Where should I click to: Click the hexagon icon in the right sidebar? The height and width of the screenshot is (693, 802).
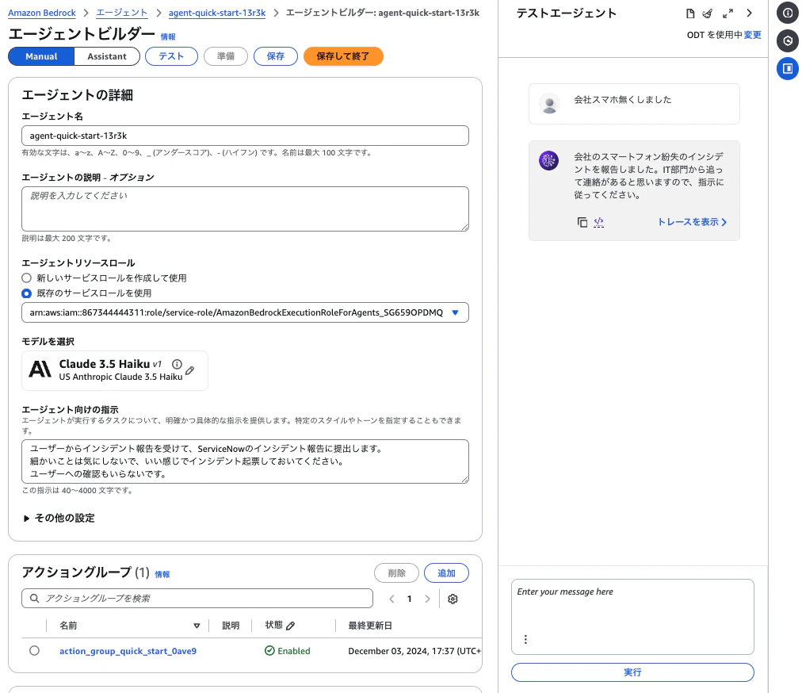click(x=788, y=40)
